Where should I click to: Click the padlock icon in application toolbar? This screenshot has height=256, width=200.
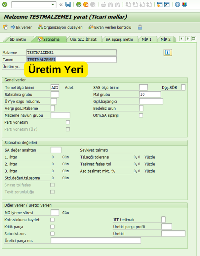click(x=140, y=27)
